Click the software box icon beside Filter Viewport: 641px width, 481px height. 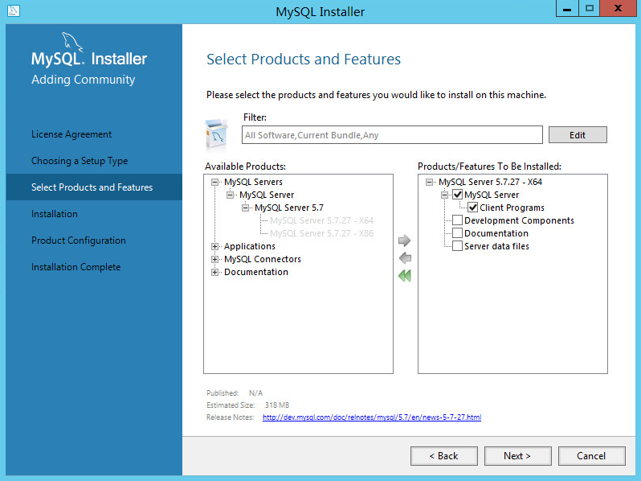point(217,134)
